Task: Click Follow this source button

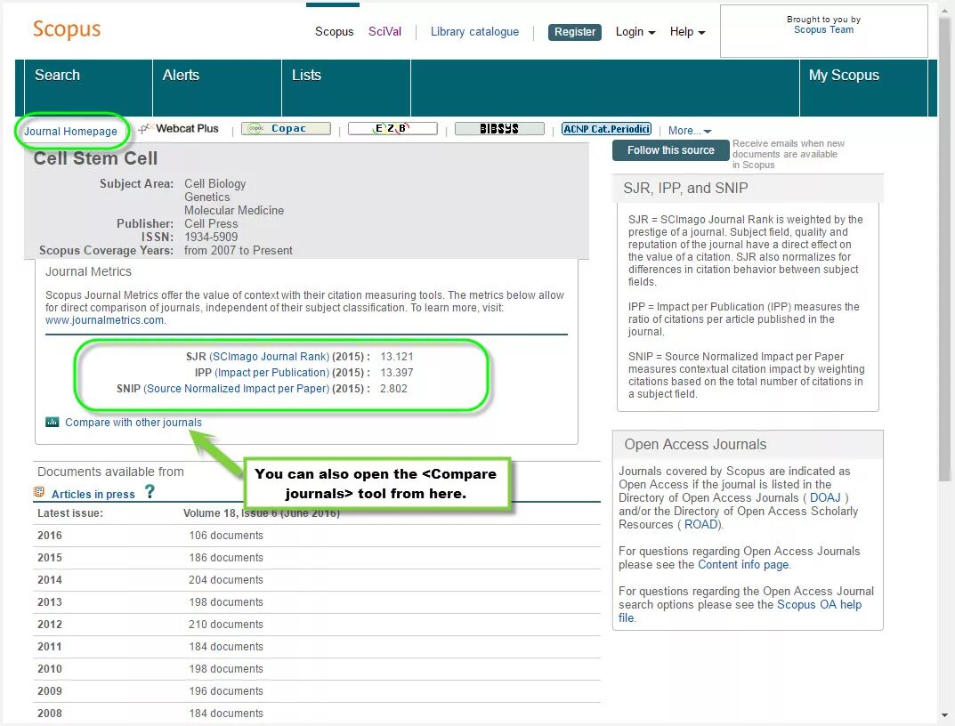Action: (670, 150)
